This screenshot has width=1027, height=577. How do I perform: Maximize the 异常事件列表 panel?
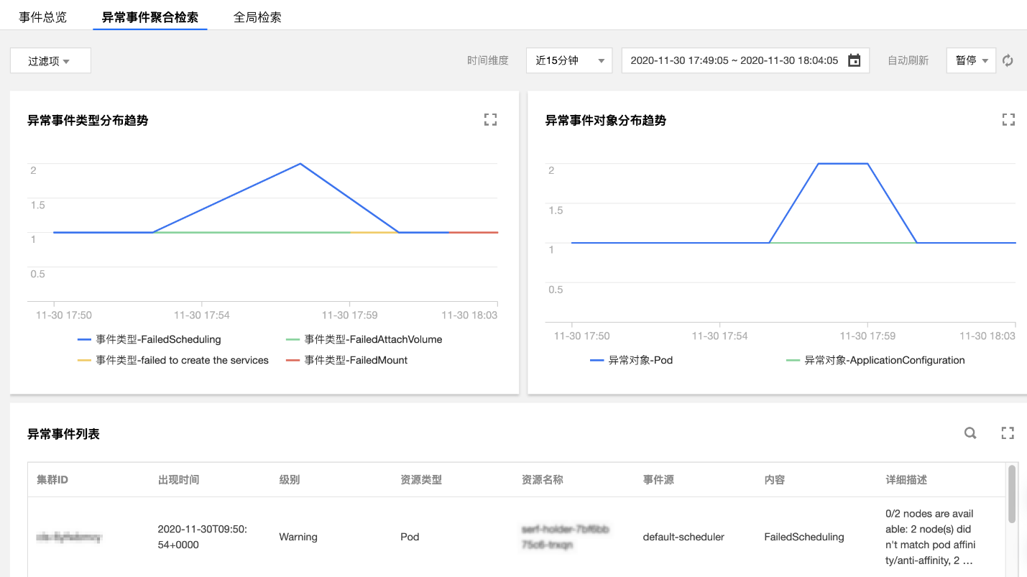coord(1008,433)
